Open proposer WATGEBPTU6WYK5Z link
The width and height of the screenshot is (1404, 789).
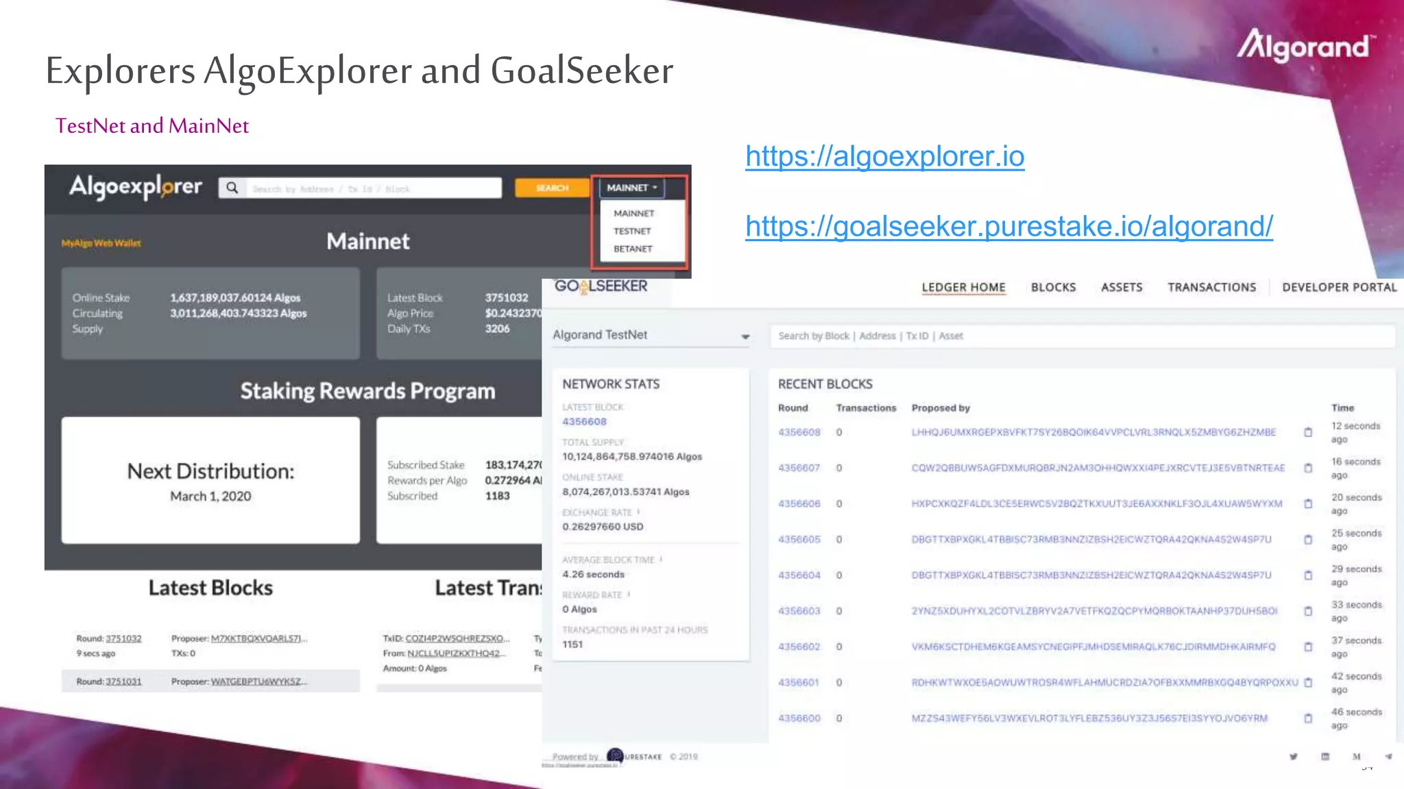click(x=259, y=681)
